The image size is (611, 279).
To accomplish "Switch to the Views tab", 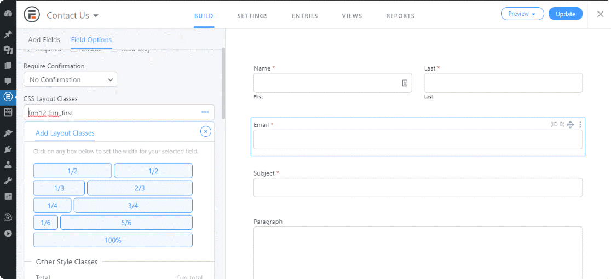I will (x=352, y=16).
